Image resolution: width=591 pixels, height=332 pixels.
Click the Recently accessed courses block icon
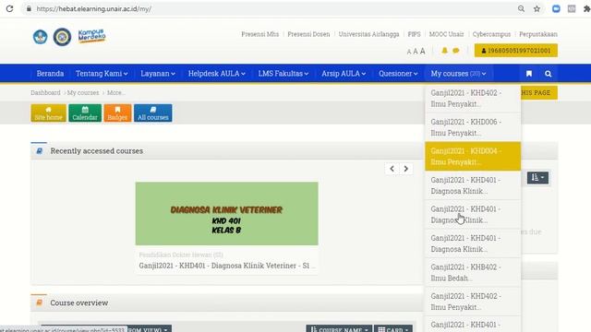pyautogui.click(x=39, y=151)
